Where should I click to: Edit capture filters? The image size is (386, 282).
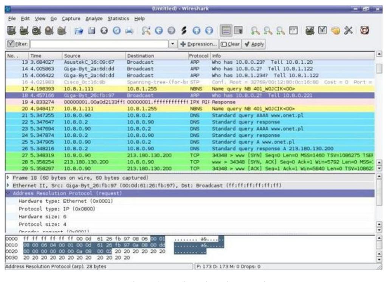310,31
